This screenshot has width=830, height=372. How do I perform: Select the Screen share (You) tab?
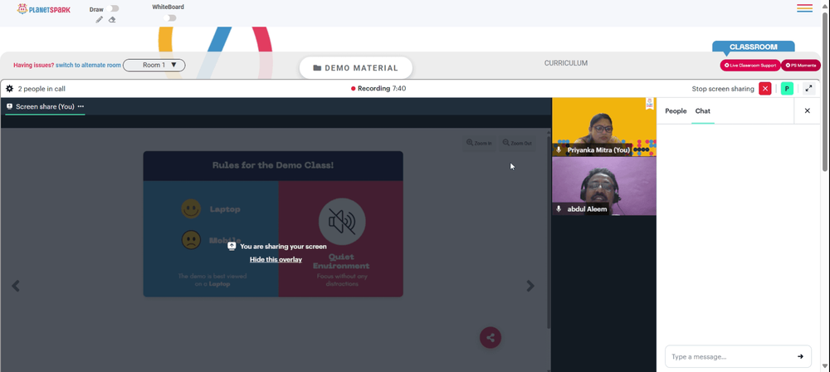(45, 106)
